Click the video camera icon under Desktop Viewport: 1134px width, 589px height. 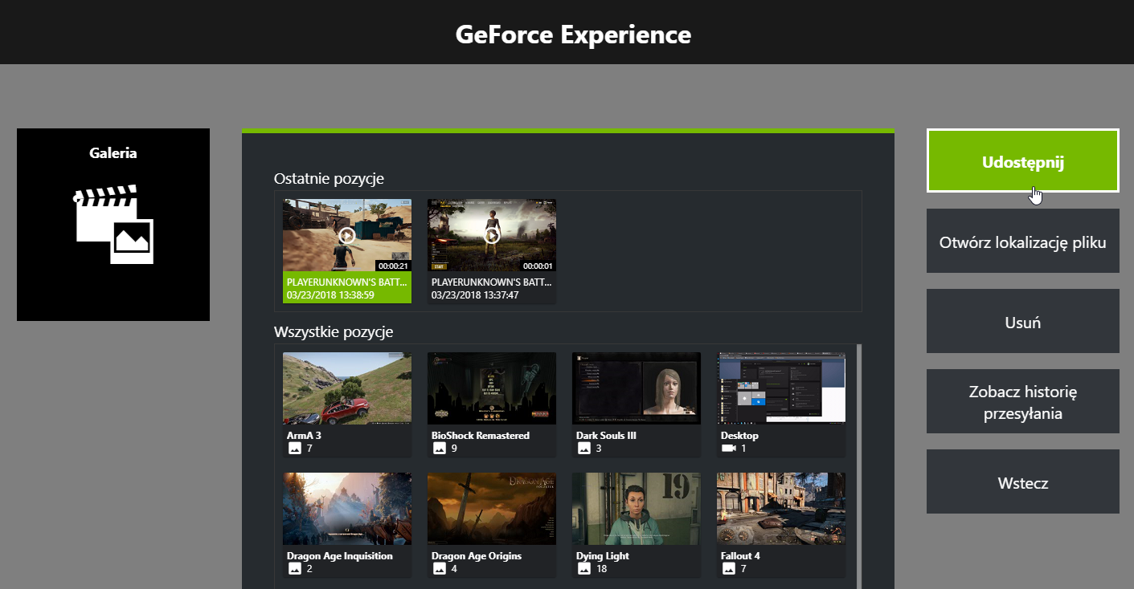(x=729, y=449)
